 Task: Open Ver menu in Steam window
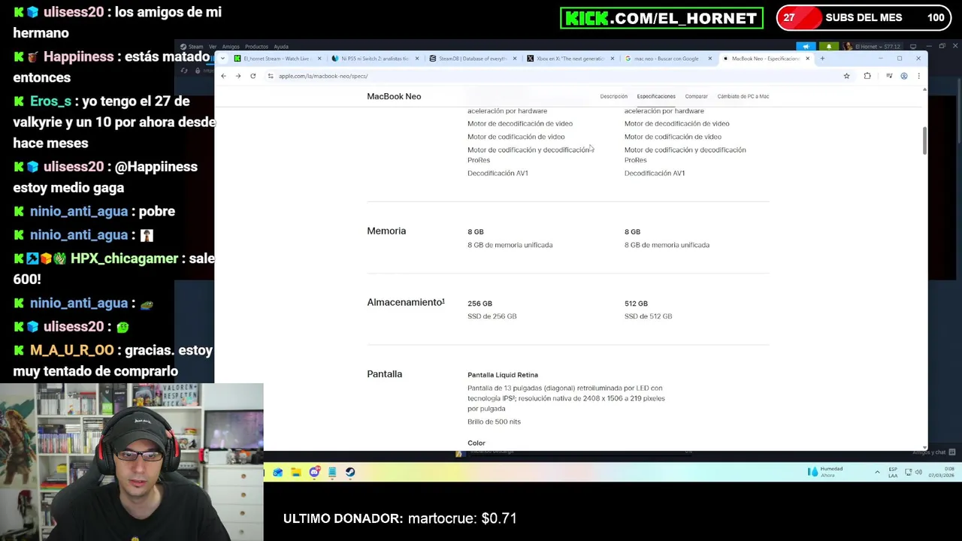click(x=213, y=47)
